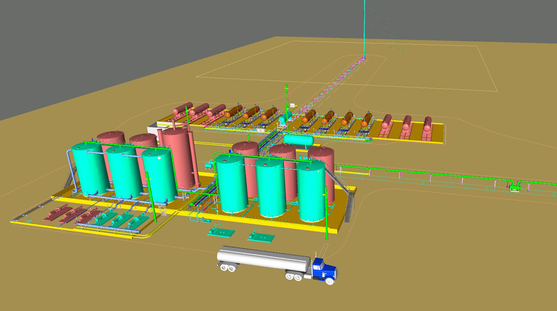Click the leftmost pink tank behind cyan tanks
This screenshot has width=557, height=311.
112,139
